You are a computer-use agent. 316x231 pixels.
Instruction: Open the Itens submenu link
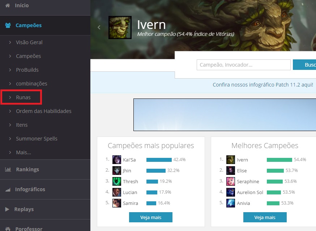(x=22, y=125)
